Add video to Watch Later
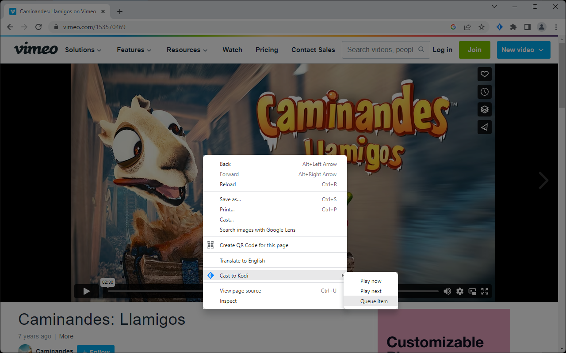566x353 pixels. 485,92
